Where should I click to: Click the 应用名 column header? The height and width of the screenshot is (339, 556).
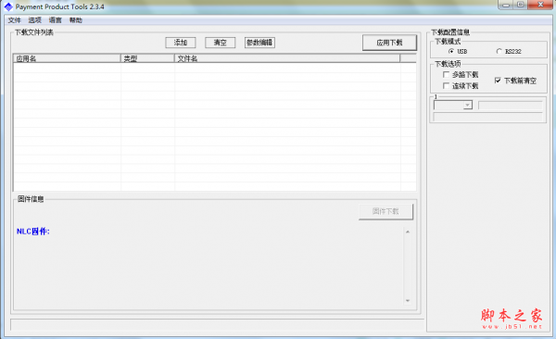[x=67, y=58]
